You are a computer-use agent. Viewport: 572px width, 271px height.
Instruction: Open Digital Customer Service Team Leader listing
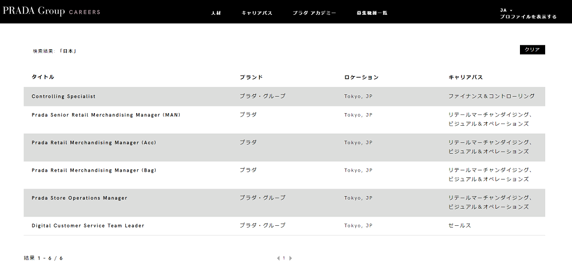[x=88, y=226]
